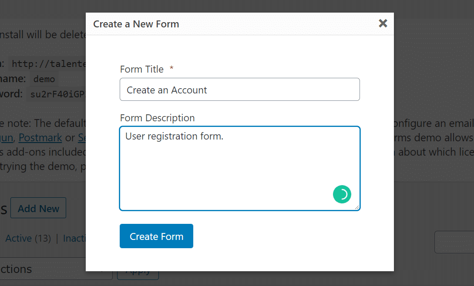This screenshot has width=474, height=286.
Task: Click the Add New button
Action: 38,208
